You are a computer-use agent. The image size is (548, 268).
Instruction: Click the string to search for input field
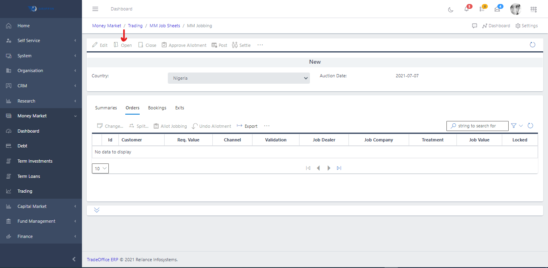point(477,125)
